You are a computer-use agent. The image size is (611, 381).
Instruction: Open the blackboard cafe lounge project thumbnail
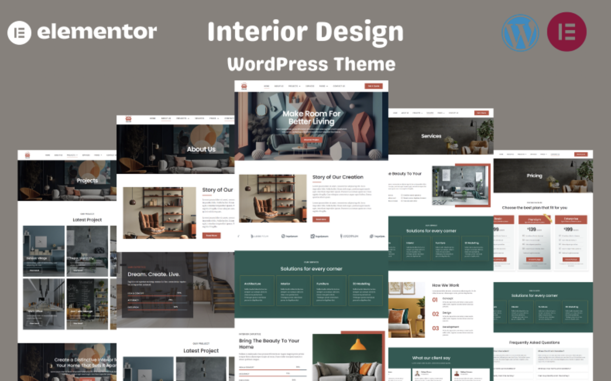tap(87, 304)
